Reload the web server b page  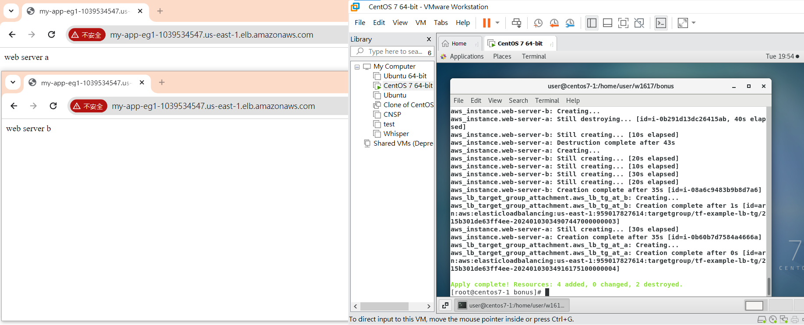click(x=53, y=106)
